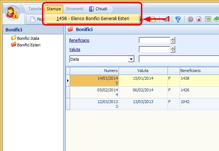219x151 pixels.
Task: Click the text field next to Data dropdown
Action: [178, 59]
